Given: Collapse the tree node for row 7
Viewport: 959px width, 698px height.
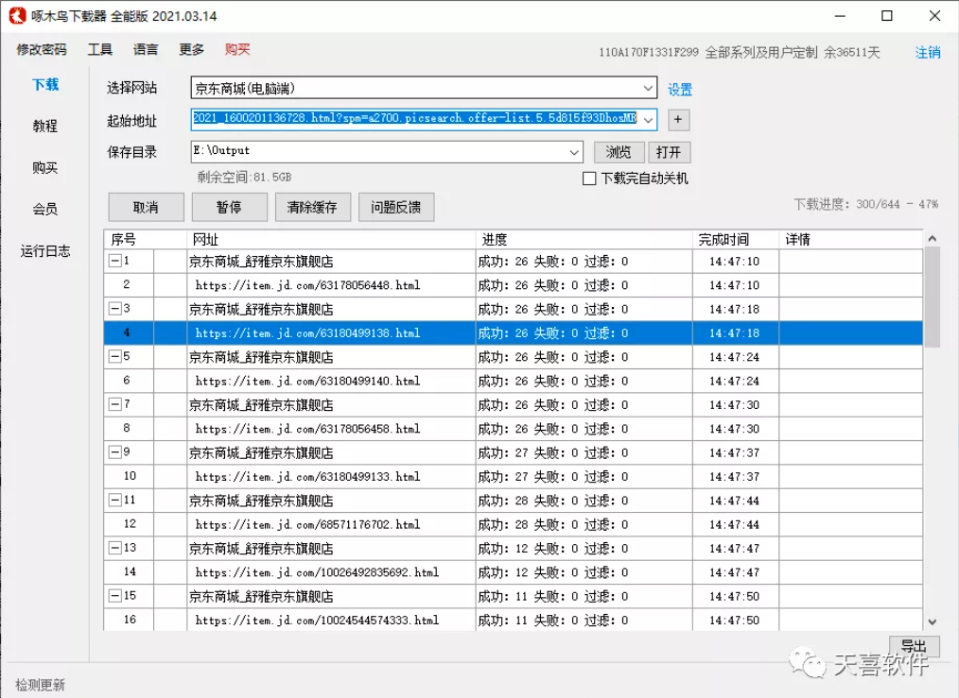Looking at the screenshot, I should (114, 403).
